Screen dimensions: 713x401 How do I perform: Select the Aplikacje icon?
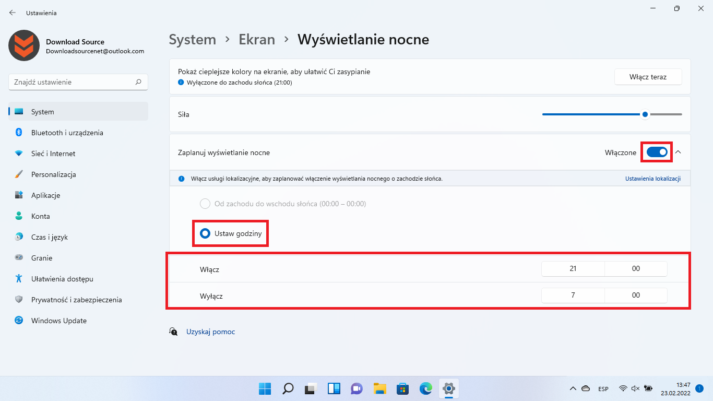click(x=19, y=195)
